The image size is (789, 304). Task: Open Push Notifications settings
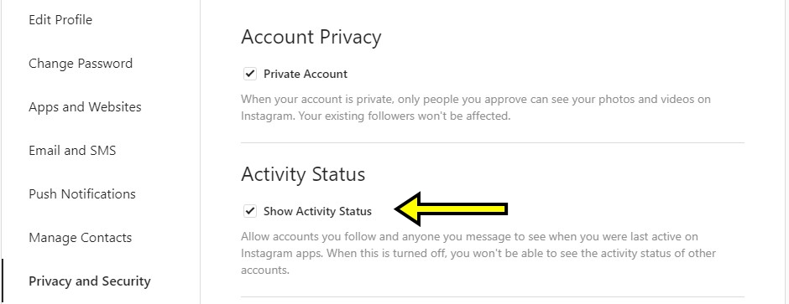[x=82, y=194]
